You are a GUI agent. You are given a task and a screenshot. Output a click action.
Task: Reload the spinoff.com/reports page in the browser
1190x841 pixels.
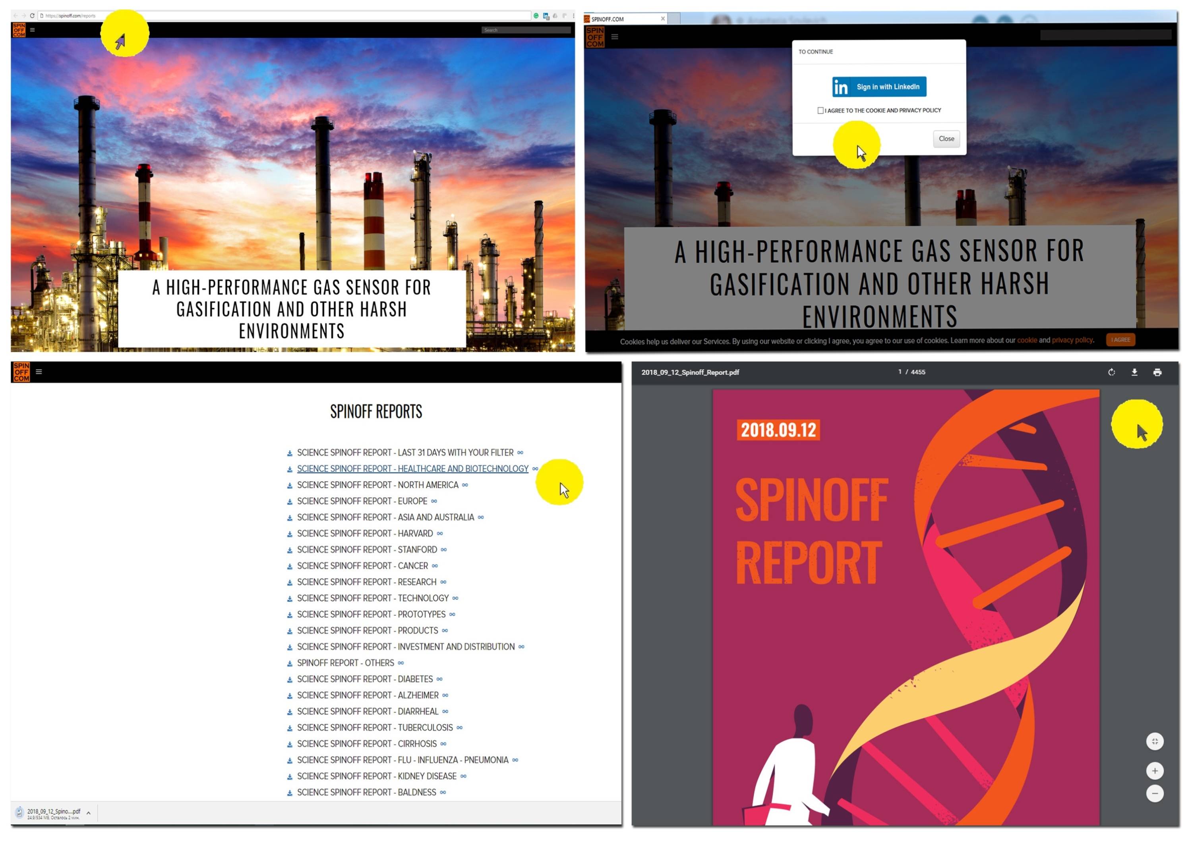[x=32, y=15]
